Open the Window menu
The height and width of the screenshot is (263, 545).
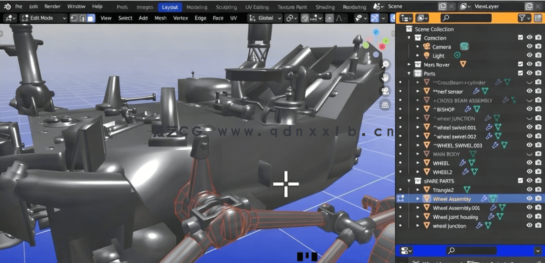point(76,6)
